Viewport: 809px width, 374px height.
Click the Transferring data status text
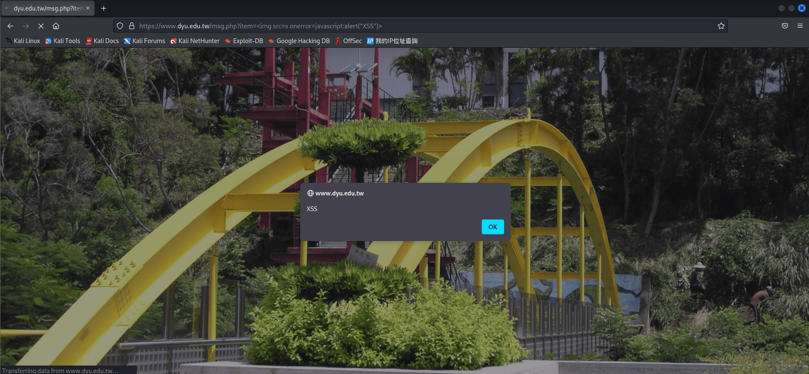(60, 371)
